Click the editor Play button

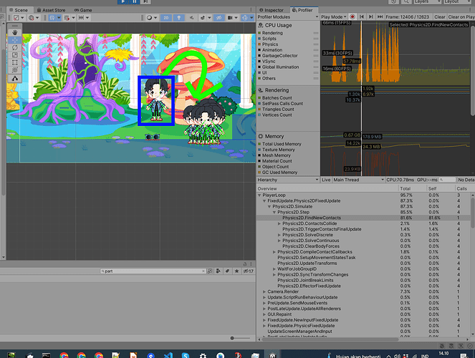[x=123, y=1]
